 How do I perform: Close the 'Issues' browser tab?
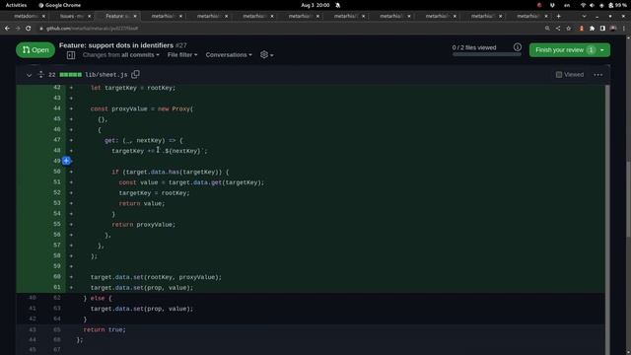point(90,16)
